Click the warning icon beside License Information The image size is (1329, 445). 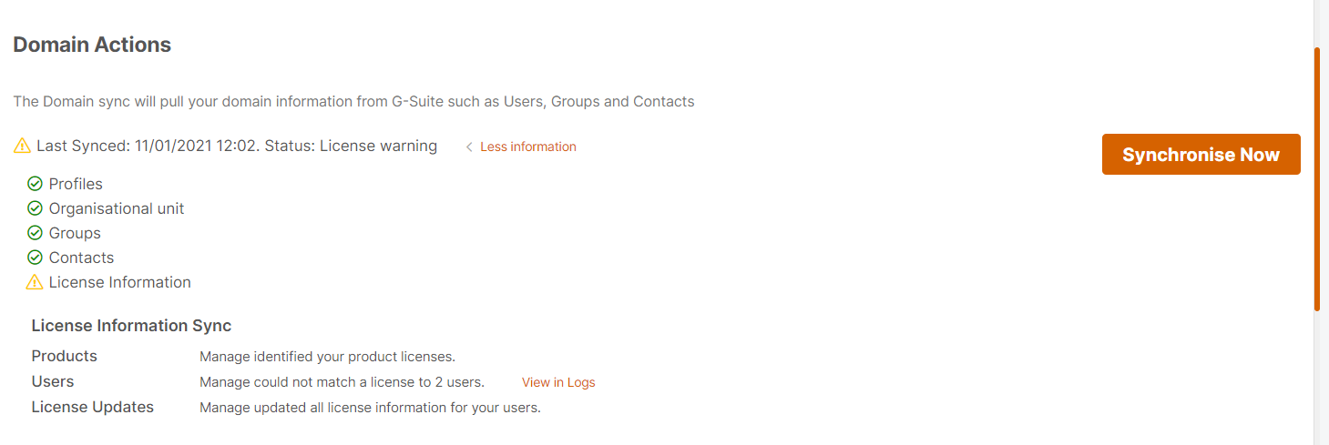pyautogui.click(x=36, y=282)
